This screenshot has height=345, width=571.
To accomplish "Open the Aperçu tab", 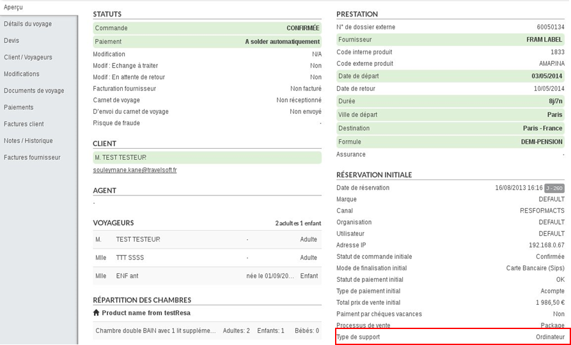I will pyautogui.click(x=14, y=7).
